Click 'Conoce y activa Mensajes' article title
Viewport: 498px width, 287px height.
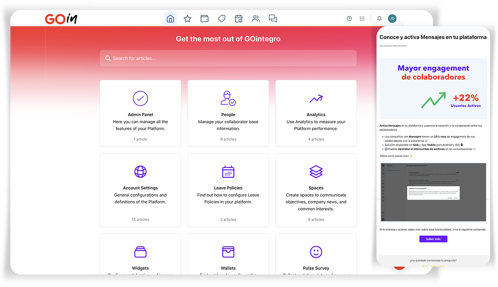pos(433,37)
